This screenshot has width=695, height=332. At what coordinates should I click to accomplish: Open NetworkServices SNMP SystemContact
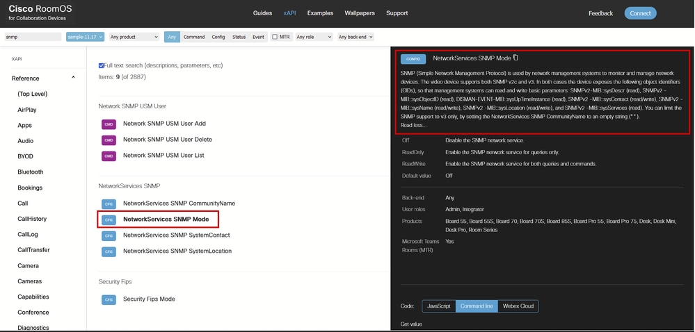coord(177,235)
